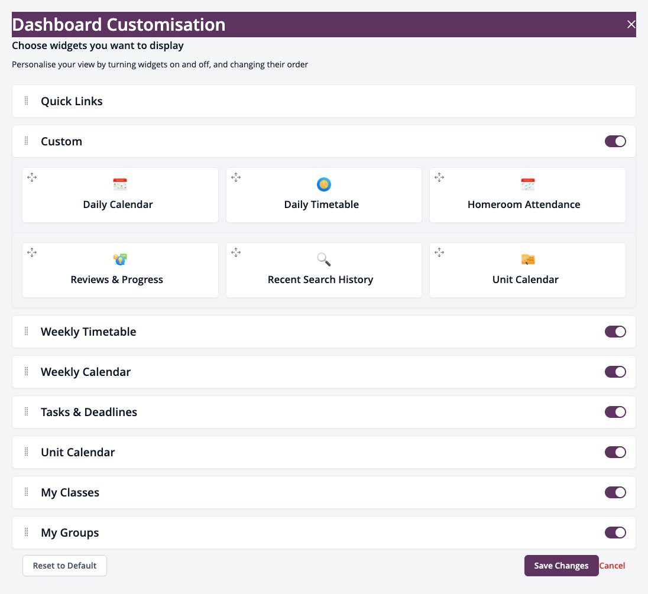Turn off the Custom widget toggle
This screenshot has width=648, height=594.
[x=615, y=141]
